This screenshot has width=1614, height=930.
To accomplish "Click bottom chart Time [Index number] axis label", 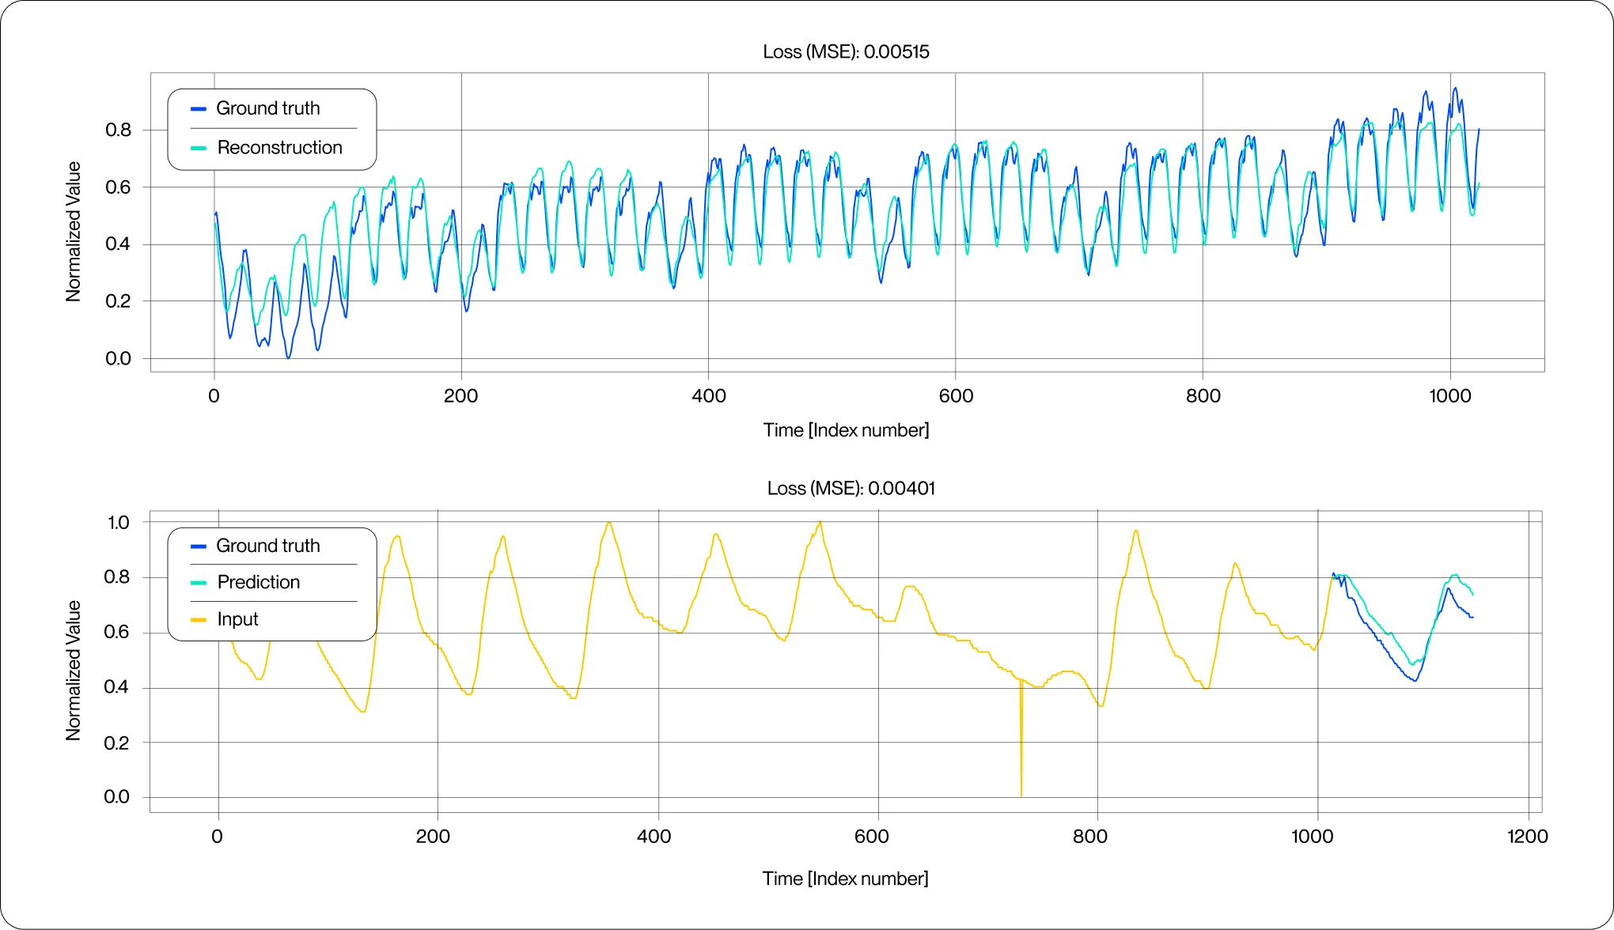I will point(845,879).
